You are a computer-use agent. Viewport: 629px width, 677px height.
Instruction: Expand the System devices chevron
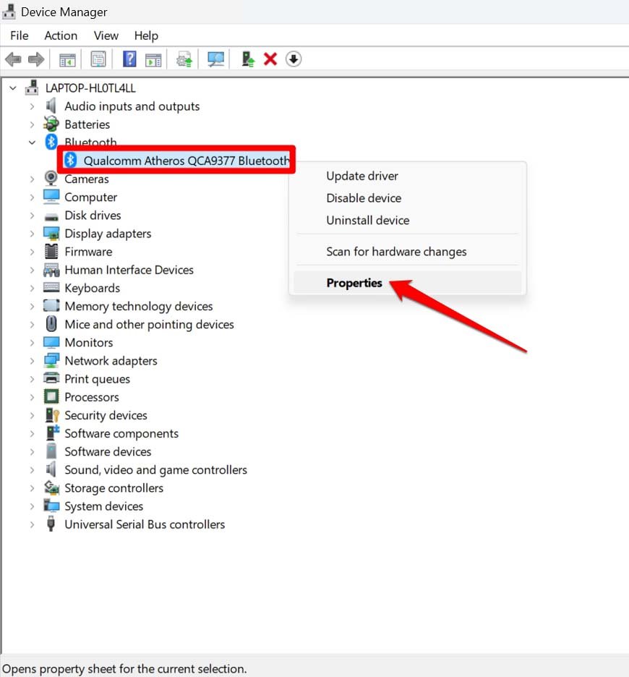pos(32,506)
